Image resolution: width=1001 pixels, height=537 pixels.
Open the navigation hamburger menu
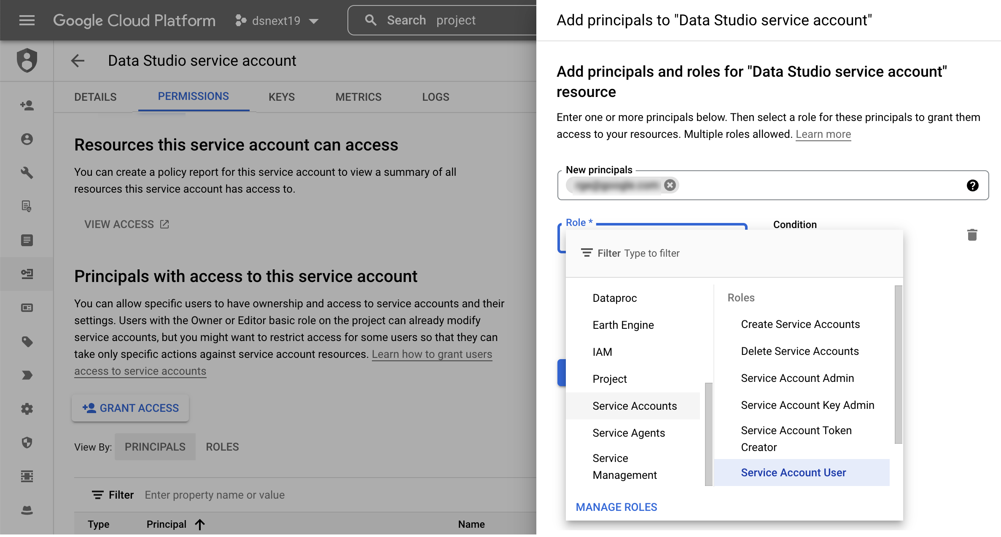point(27,20)
